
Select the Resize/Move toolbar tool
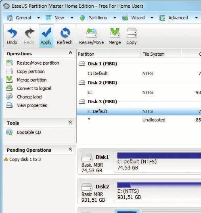tap(92, 36)
